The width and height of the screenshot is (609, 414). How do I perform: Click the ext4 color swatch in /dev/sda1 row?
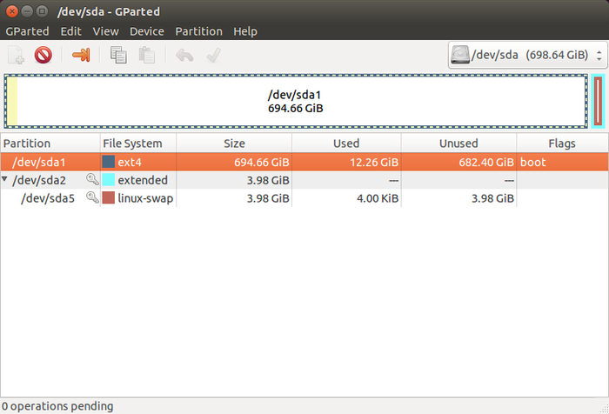coord(108,162)
